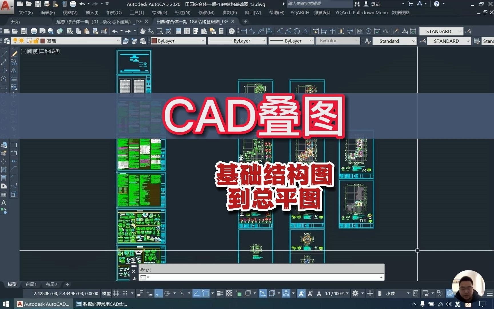
Task: Click into the command line input field
Action: [x=257, y=277]
